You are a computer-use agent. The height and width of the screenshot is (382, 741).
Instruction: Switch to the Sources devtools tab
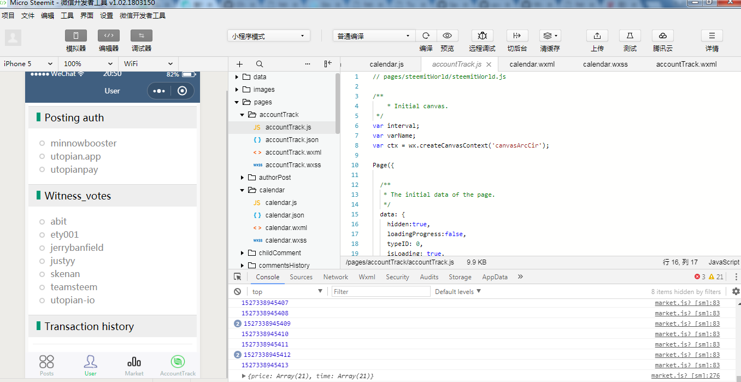click(301, 277)
